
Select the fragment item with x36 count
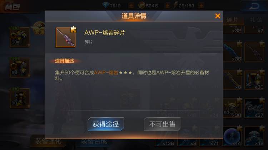233,52
